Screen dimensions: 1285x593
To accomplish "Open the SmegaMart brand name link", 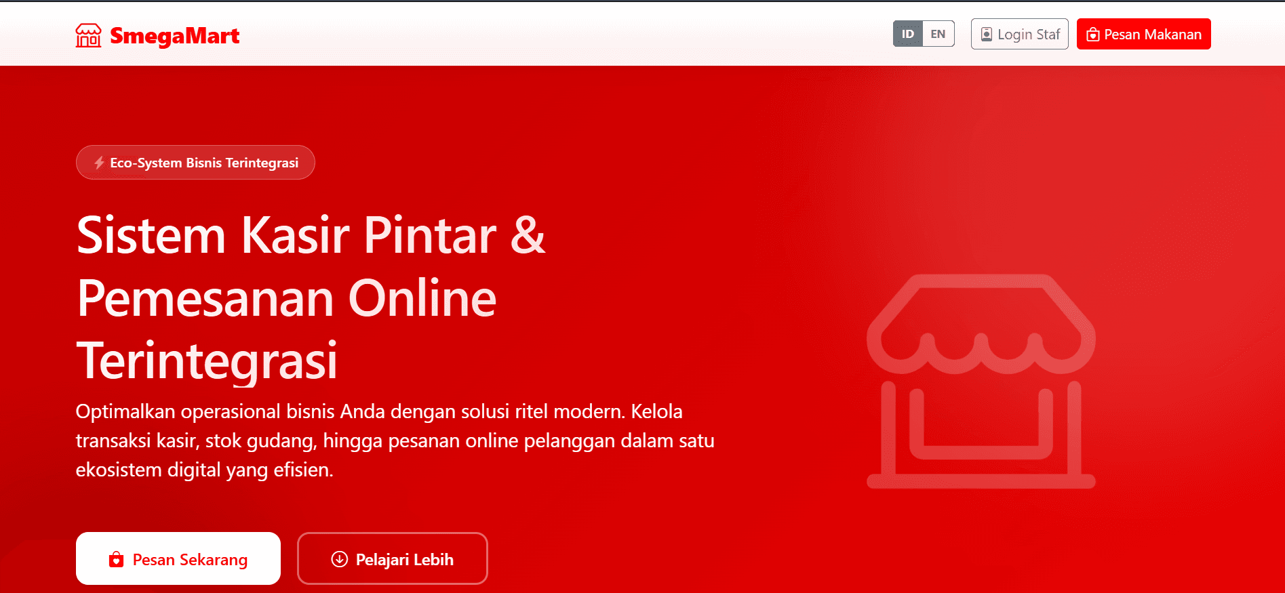I will click(x=174, y=35).
